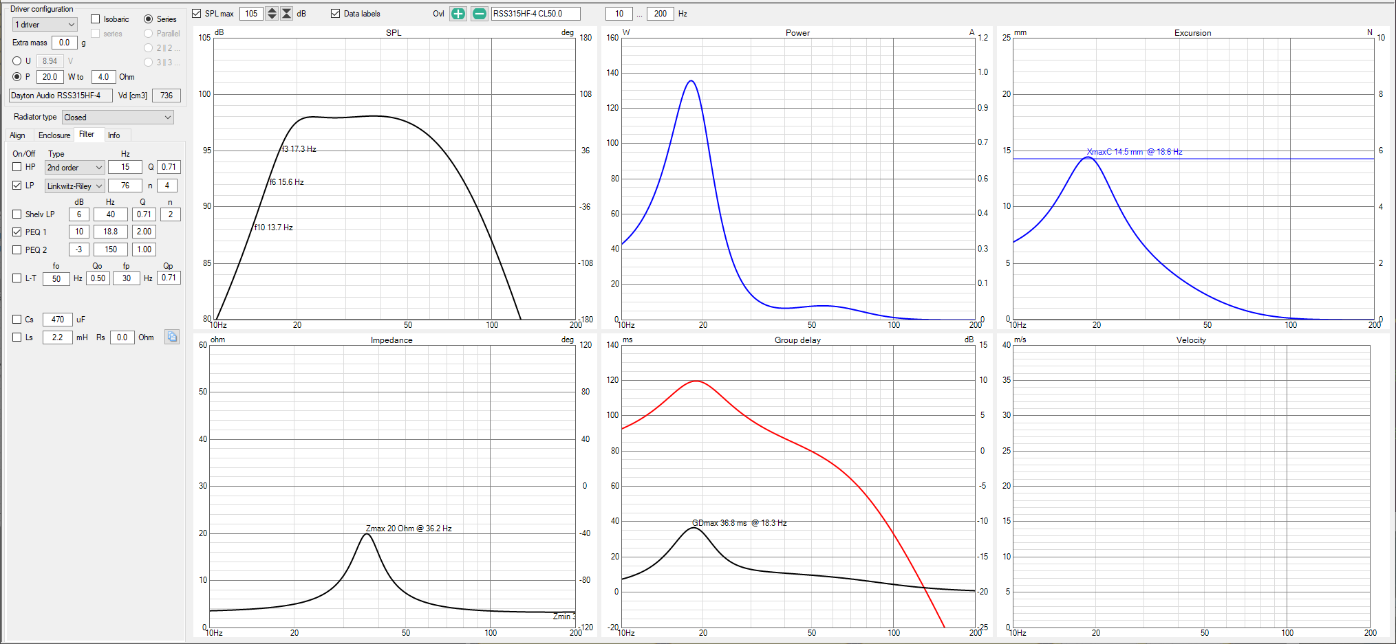Screen dimensions: 1396x644
Task: Click the SPL max 105 value field
Action: point(252,14)
